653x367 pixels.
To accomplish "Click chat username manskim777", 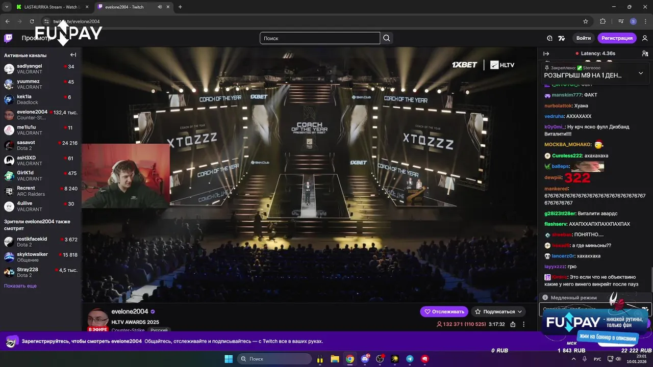I will click(567, 95).
